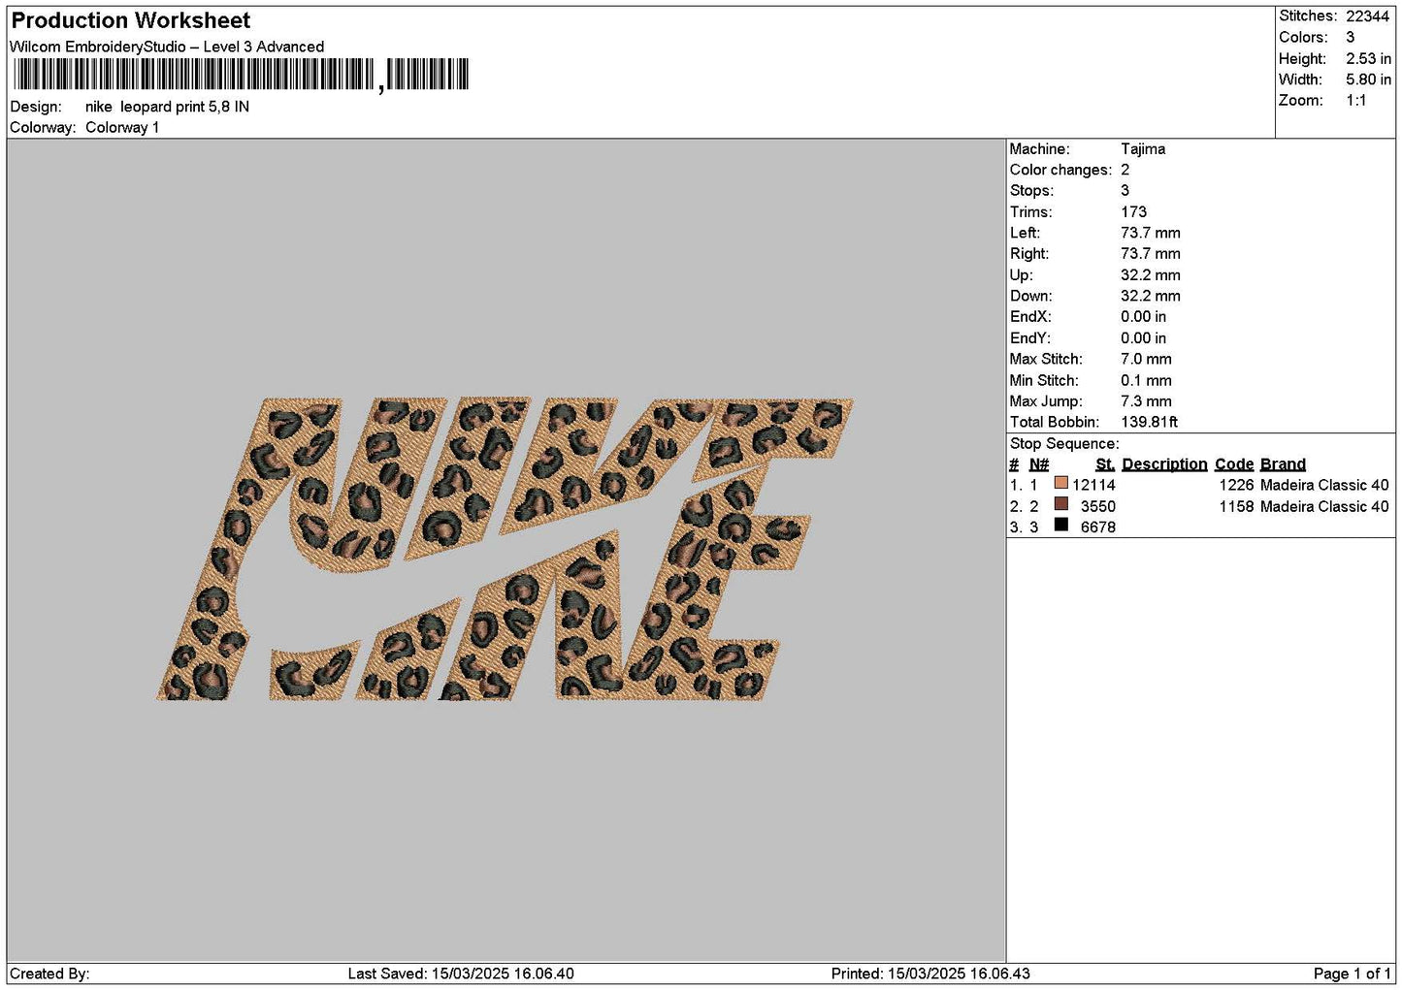Image resolution: width=1402 pixels, height=990 pixels.
Task: Click the Up value 32.2 mm
Action: click(1151, 275)
